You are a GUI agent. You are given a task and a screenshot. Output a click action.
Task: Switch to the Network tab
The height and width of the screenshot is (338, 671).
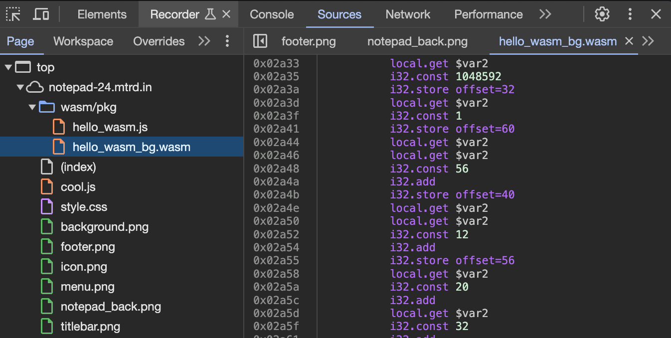click(x=407, y=14)
